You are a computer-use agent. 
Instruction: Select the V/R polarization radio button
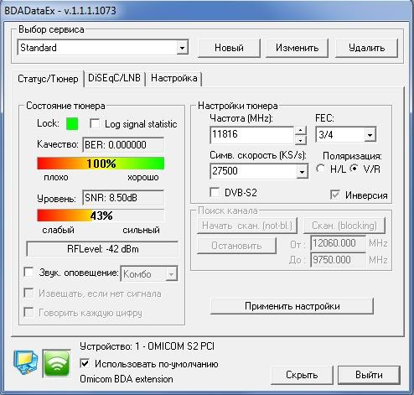pos(354,169)
